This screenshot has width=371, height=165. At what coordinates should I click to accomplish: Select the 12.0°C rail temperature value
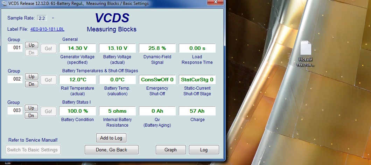[78, 80]
